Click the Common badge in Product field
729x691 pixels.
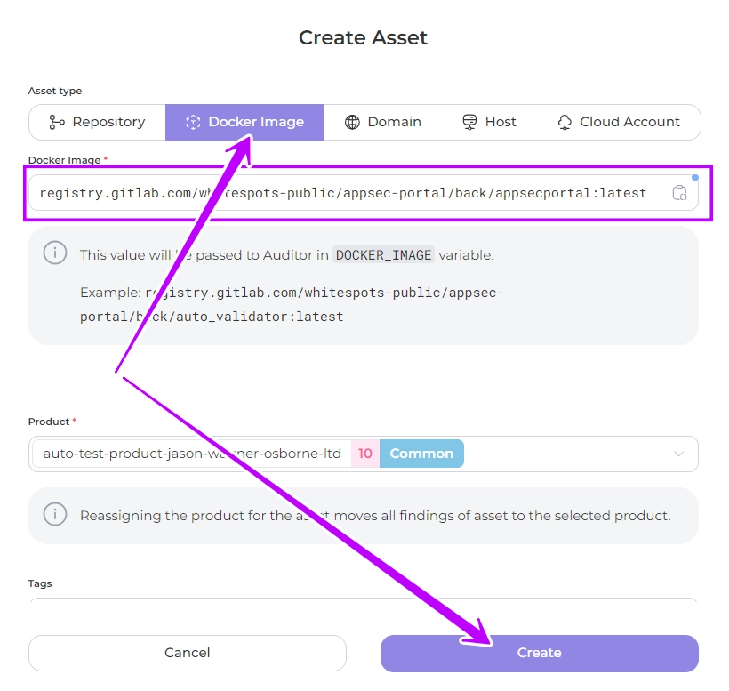coord(421,454)
